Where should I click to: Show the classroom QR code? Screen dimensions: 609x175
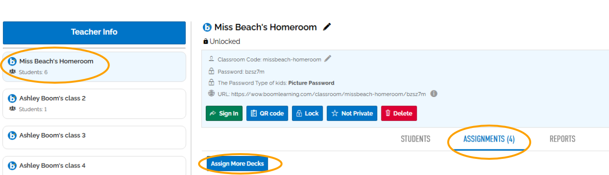pos(267,113)
